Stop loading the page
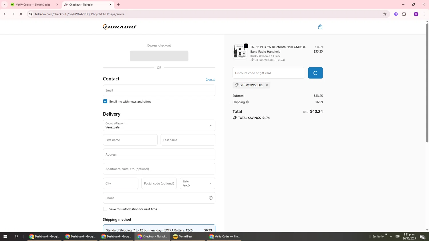 [x=21, y=14]
